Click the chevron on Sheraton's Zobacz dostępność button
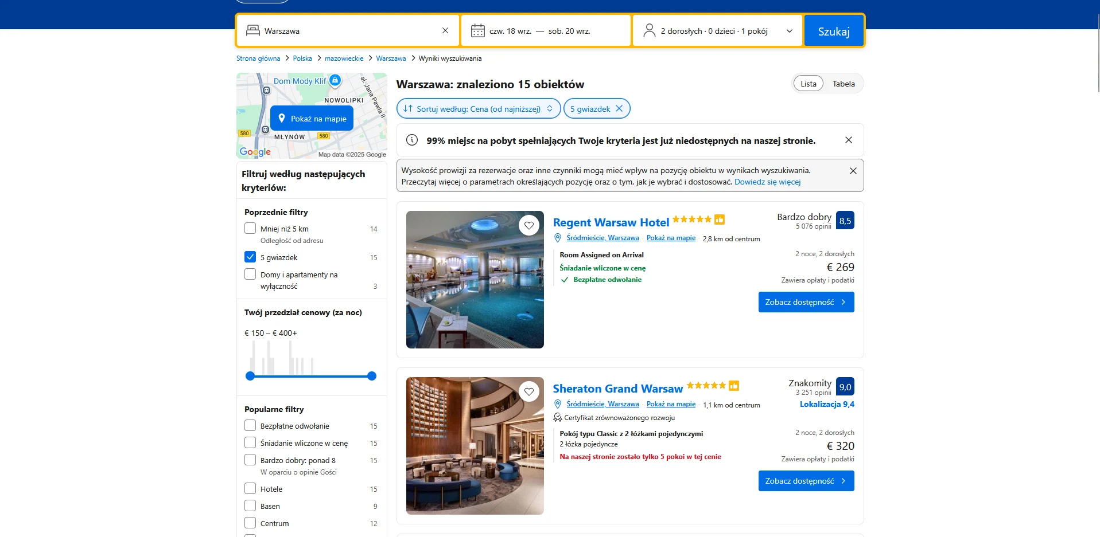This screenshot has width=1100, height=537. [843, 481]
